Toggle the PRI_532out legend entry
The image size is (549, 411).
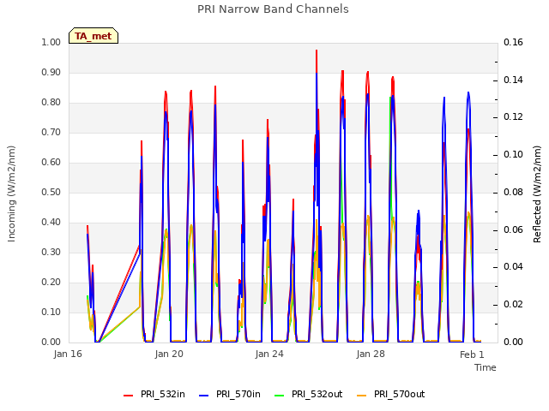[x=309, y=394]
